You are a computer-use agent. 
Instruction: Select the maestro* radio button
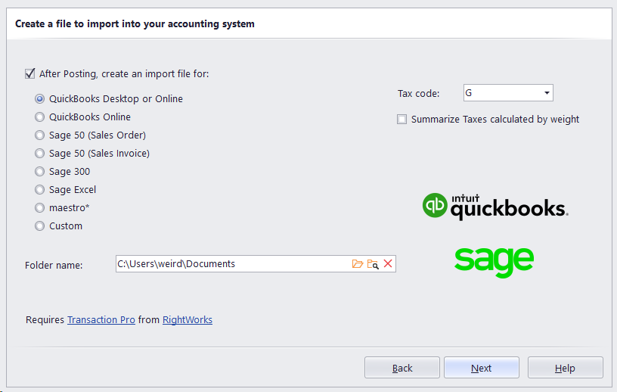click(40, 208)
